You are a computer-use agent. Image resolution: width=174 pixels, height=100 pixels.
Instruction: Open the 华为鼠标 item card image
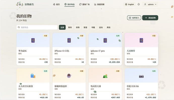33,40
